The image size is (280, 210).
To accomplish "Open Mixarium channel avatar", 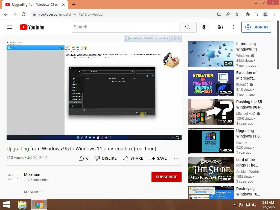I will [13, 177].
